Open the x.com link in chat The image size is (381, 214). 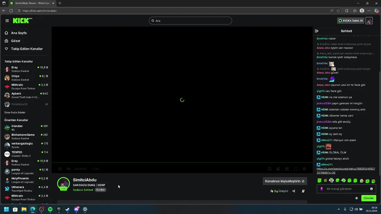[x=346, y=171]
